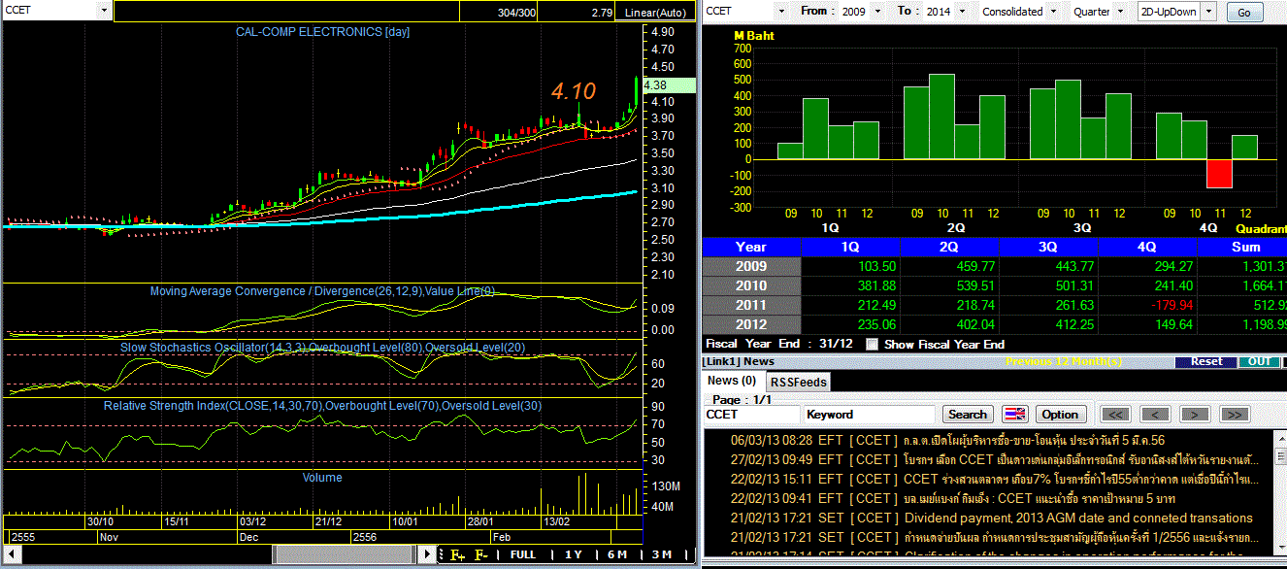This screenshot has height=569, width=1287.
Task: Click the red 4Q 2011 negative bar
Action: click(x=1219, y=174)
